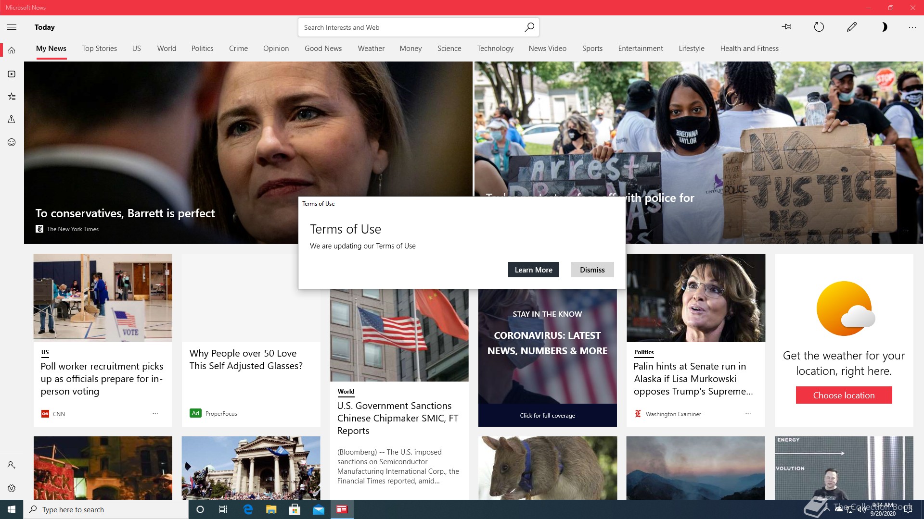The width and height of the screenshot is (924, 519).
Task: Go to Technology tab
Action: [x=495, y=49]
